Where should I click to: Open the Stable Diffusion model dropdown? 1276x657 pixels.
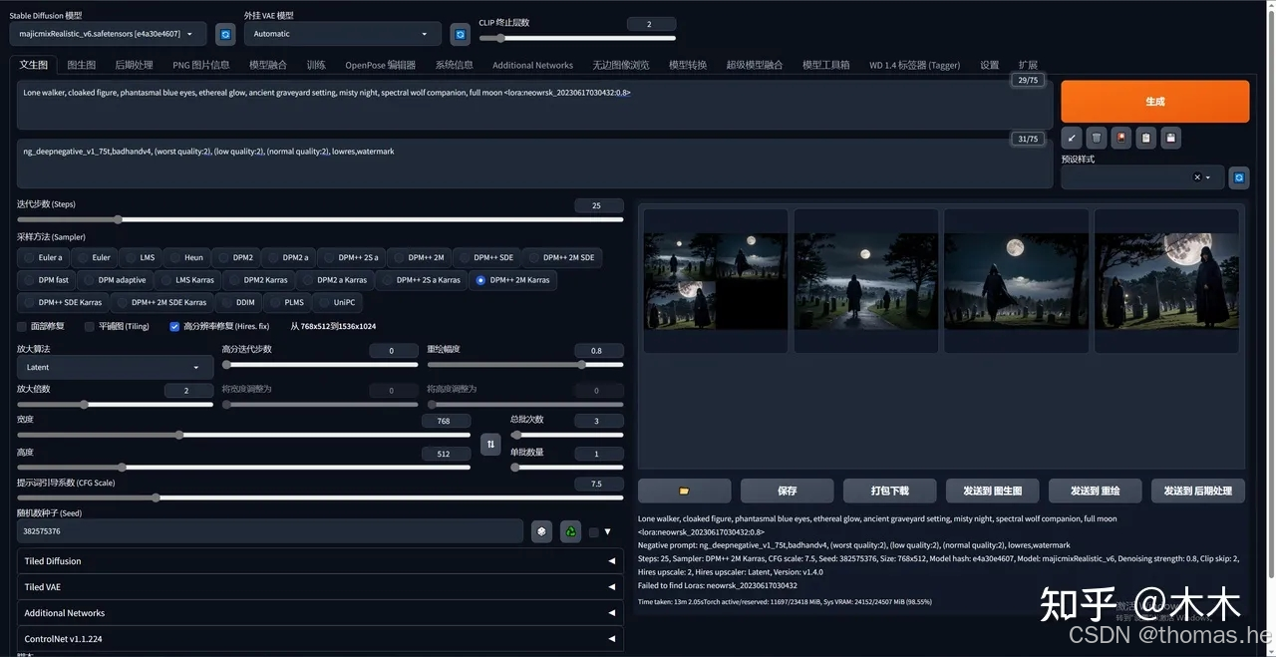[109, 34]
